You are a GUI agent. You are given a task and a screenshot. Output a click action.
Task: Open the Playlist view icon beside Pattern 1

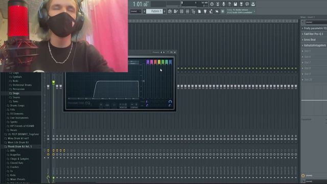(170, 11)
